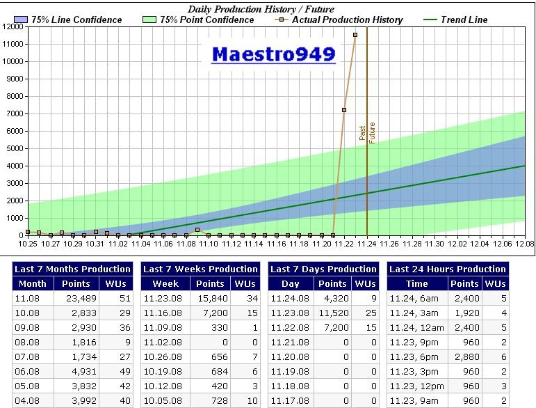Click the Last 24 Hours Production header
Screen dimensions: 536x408
tap(448, 269)
